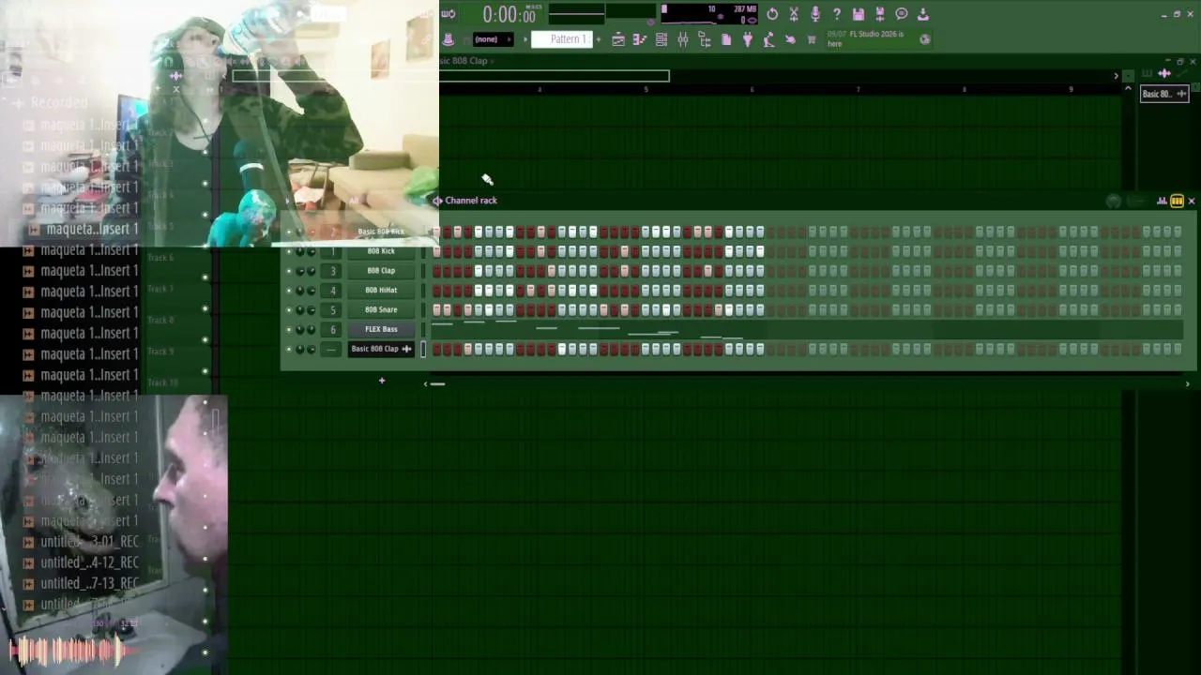The image size is (1201, 675).
Task: Open the piano roll view icon
Action: 640,39
